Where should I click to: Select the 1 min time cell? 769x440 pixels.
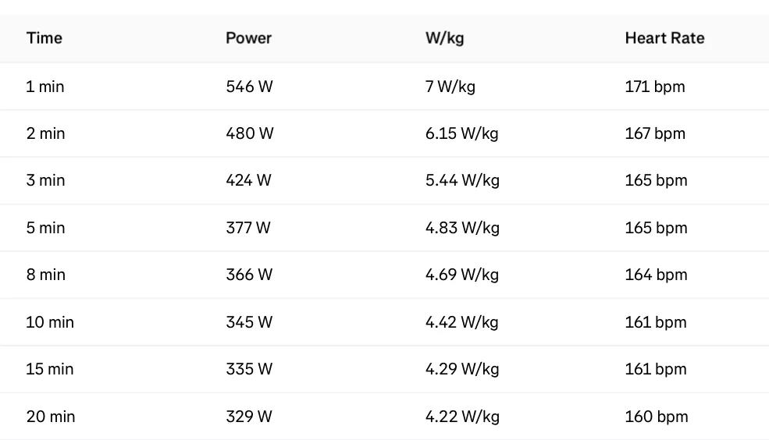pos(45,87)
